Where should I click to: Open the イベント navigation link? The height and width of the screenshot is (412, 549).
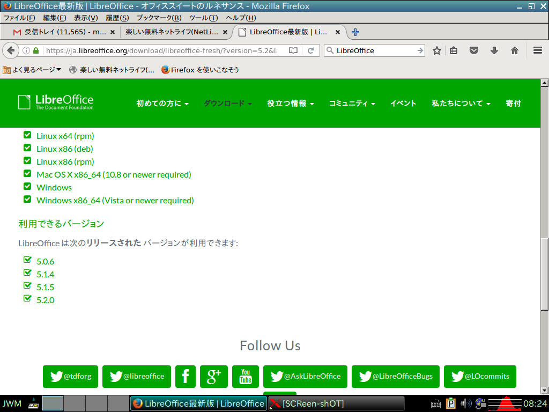[403, 104]
